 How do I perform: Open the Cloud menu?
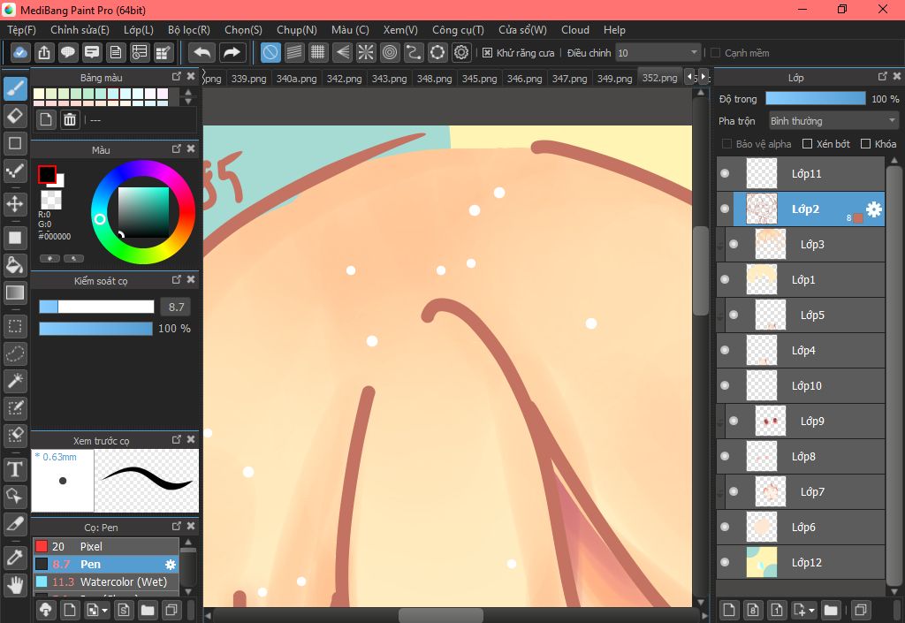(575, 30)
